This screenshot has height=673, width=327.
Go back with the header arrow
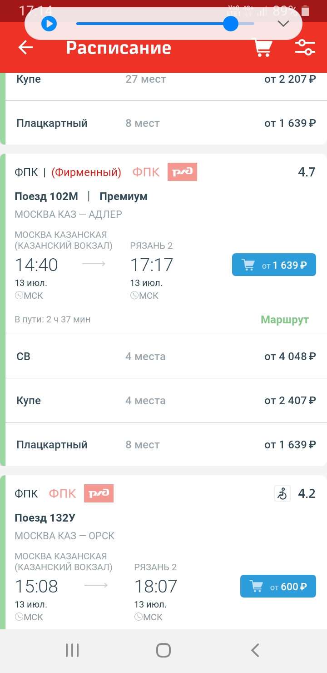point(25,48)
